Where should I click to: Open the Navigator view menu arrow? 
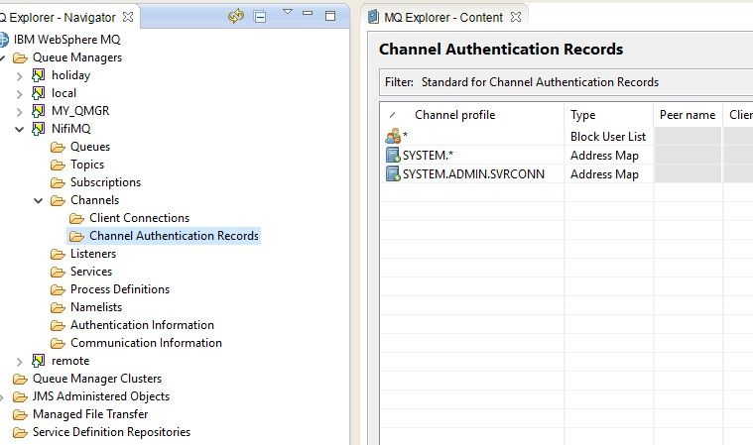[288, 13]
